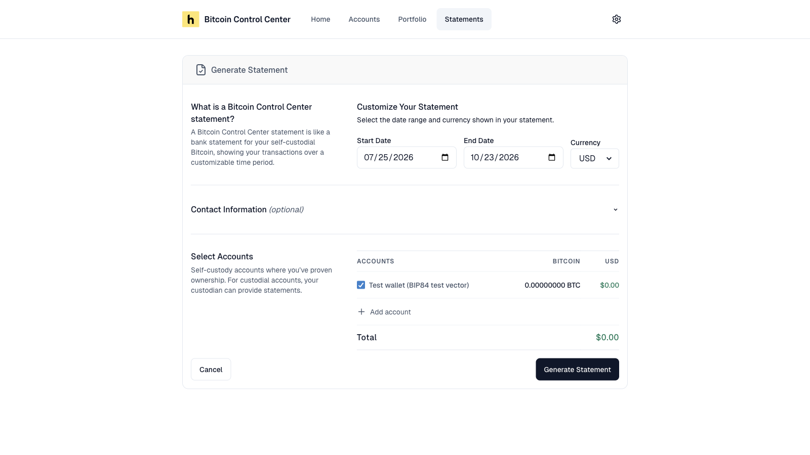The width and height of the screenshot is (810, 455).
Task: Click the Select Accounts heading
Action: click(222, 256)
